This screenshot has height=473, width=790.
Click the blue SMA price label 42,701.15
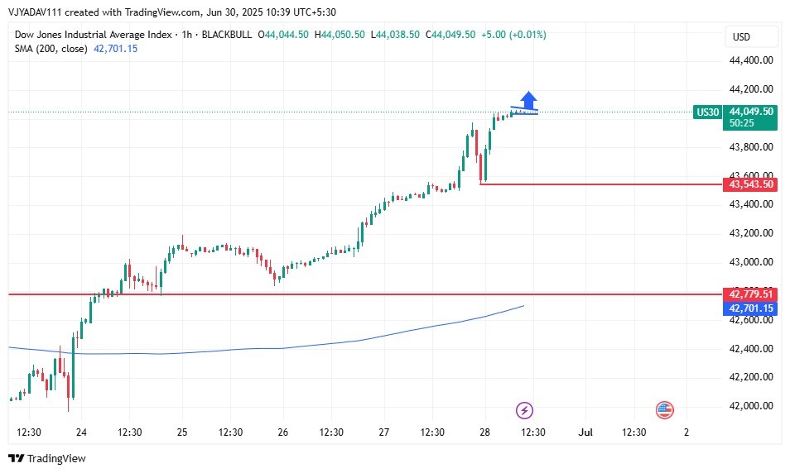coord(750,308)
